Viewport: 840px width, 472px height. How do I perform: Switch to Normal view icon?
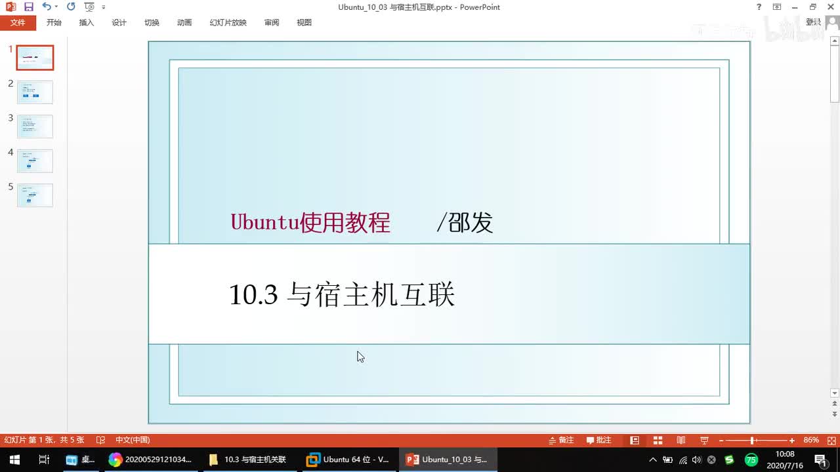pos(635,440)
